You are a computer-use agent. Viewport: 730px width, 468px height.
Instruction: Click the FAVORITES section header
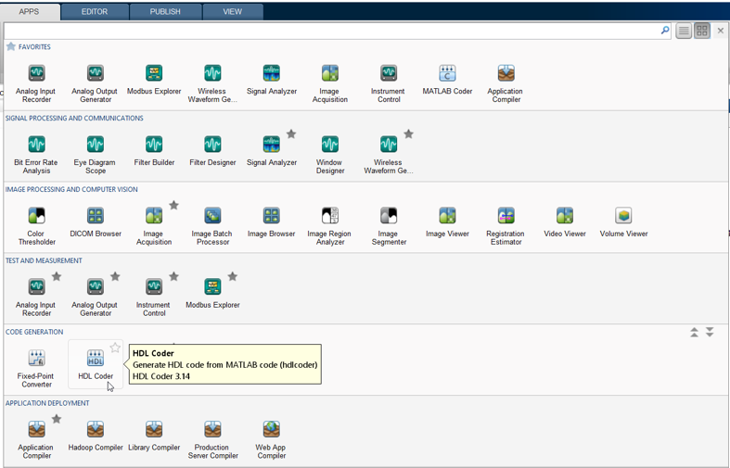[34, 47]
